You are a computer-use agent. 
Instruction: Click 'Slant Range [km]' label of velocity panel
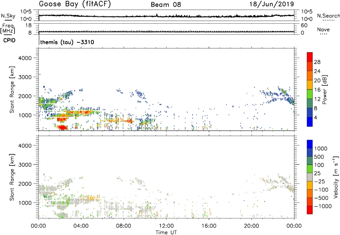[12, 177]
